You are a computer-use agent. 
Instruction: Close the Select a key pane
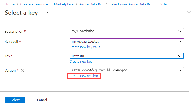coord(189,13)
